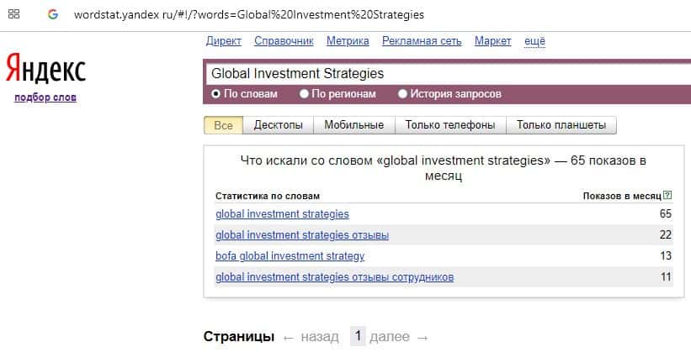Select the Все tab
Screen dimensions: 691x363
pos(223,125)
